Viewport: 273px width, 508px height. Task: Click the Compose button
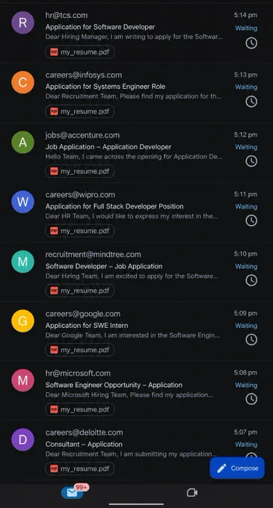coord(237,468)
